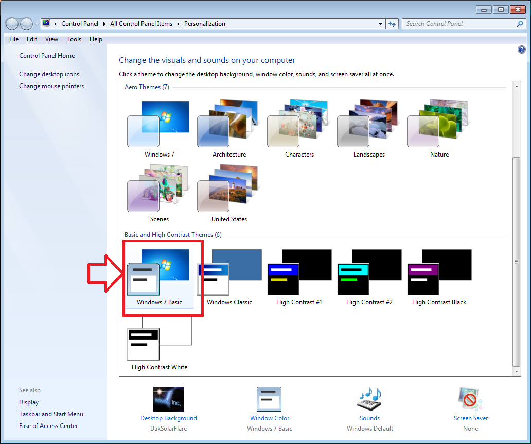Open the Ease of Access Center link
531x444 pixels.
tap(48, 425)
